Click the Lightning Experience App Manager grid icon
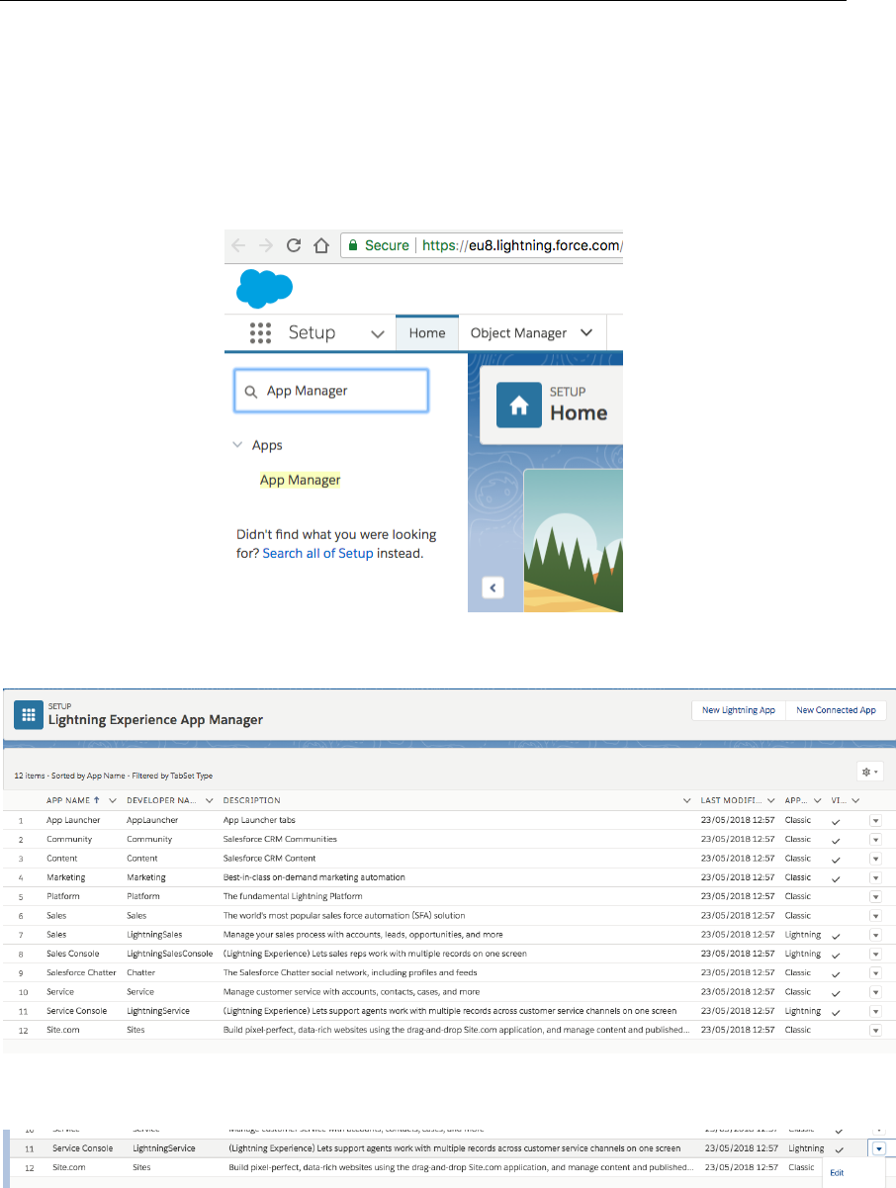 [x=28, y=714]
